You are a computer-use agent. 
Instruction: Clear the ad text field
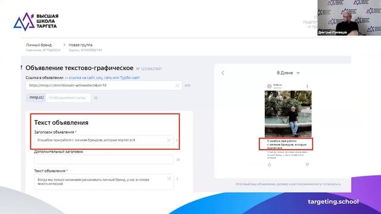pyautogui.click(x=169, y=178)
